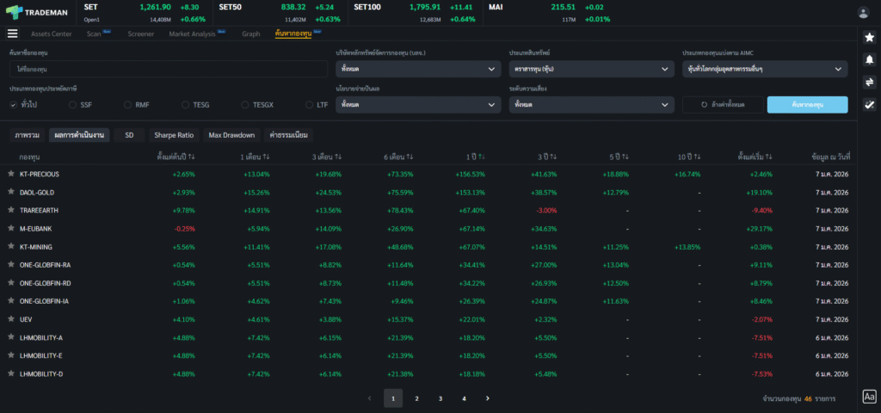Open the user profile avatar

click(x=863, y=12)
